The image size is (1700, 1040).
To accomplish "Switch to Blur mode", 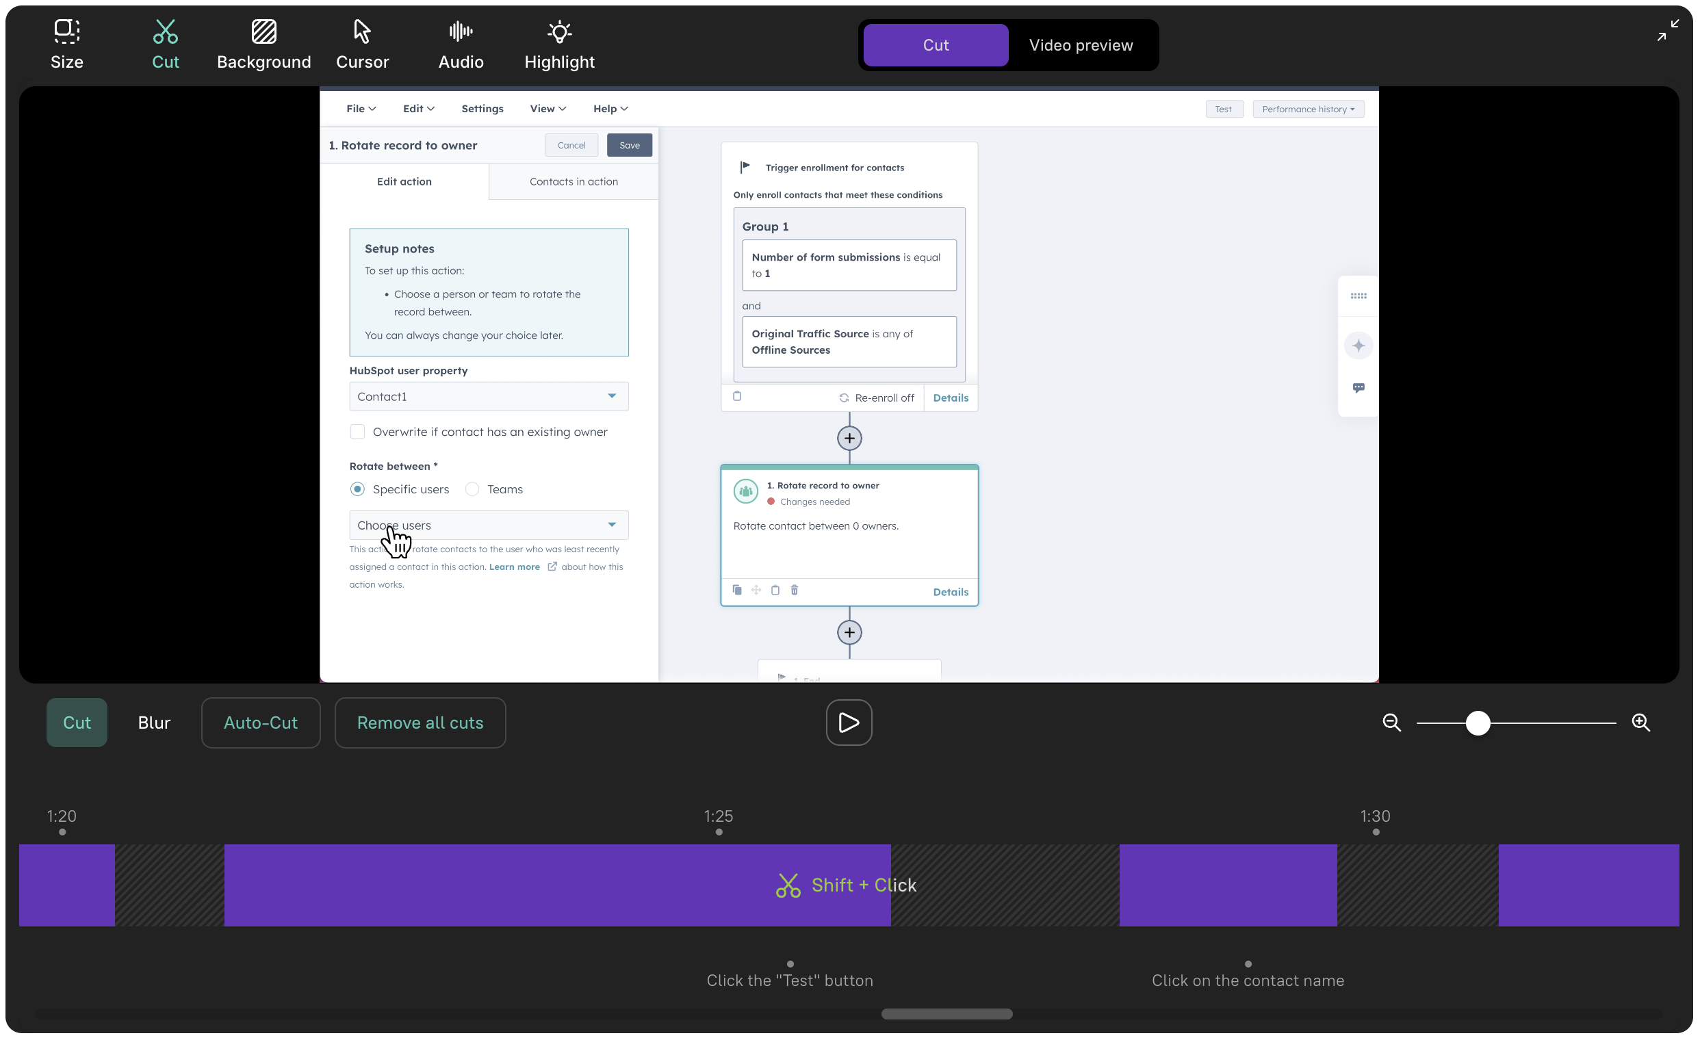I will click(x=154, y=723).
